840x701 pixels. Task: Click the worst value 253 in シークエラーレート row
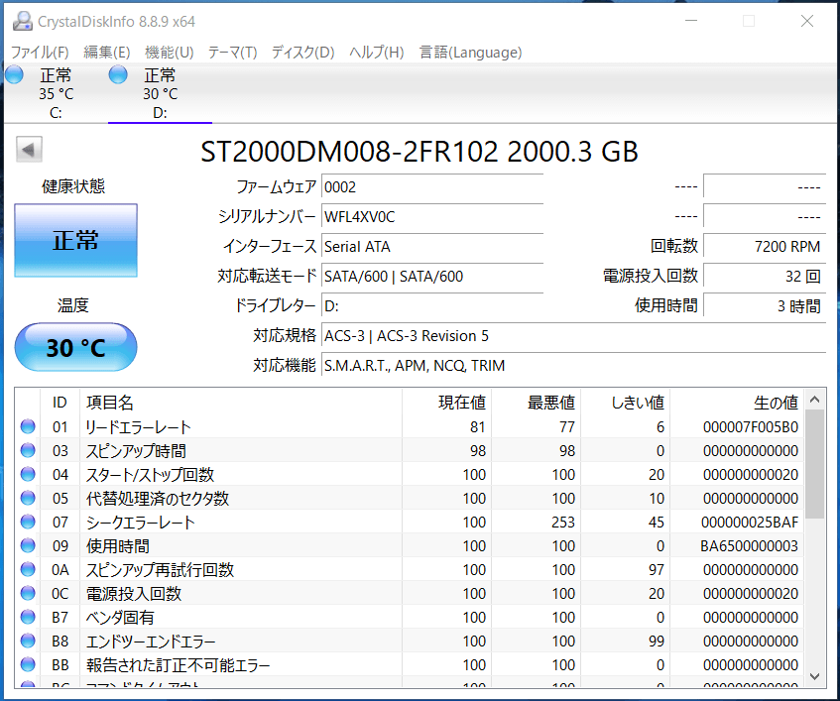point(563,523)
